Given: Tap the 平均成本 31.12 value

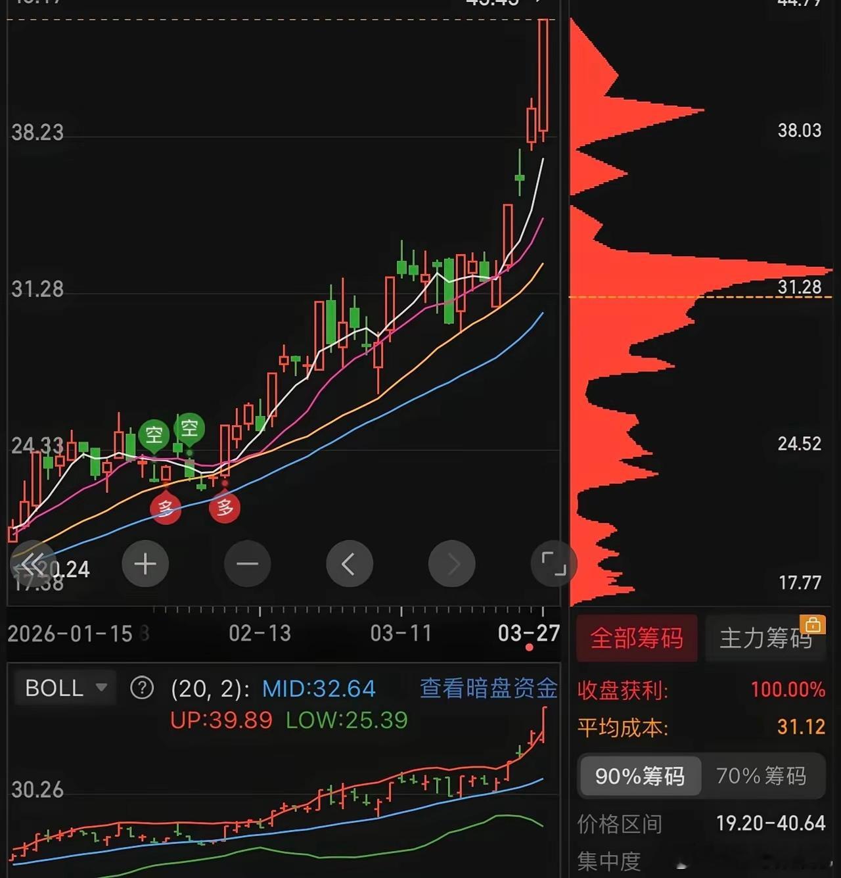Looking at the screenshot, I should tap(801, 727).
